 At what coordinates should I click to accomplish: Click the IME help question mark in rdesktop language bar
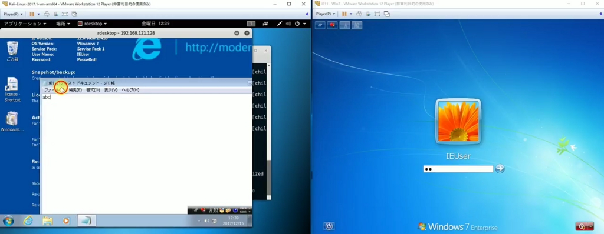tap(235, 210)
